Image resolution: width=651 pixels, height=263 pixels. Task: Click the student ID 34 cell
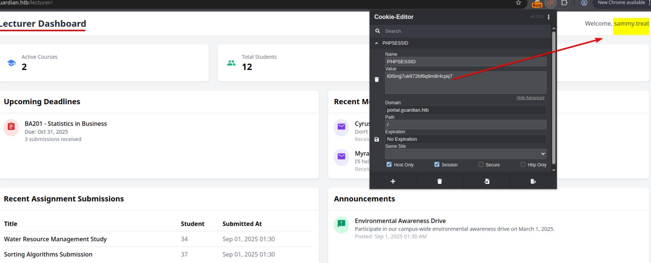coord(184,239)
